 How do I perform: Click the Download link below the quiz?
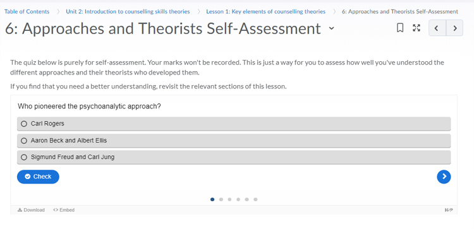[x=31, y=210]
